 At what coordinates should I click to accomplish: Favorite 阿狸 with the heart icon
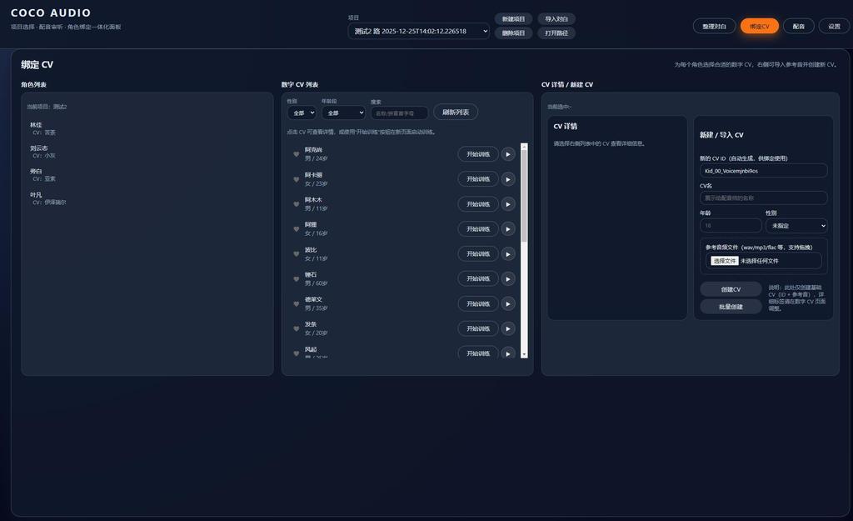297,228
